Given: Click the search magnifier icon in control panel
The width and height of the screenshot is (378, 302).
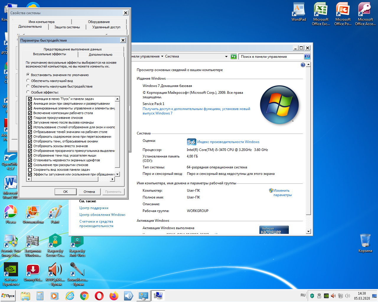Looking at the screenshot, I should 307,56.
